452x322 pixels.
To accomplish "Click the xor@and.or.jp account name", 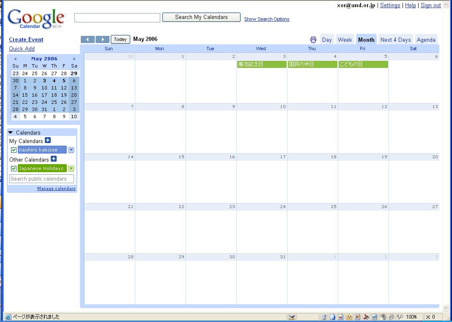I will point(356,5).
